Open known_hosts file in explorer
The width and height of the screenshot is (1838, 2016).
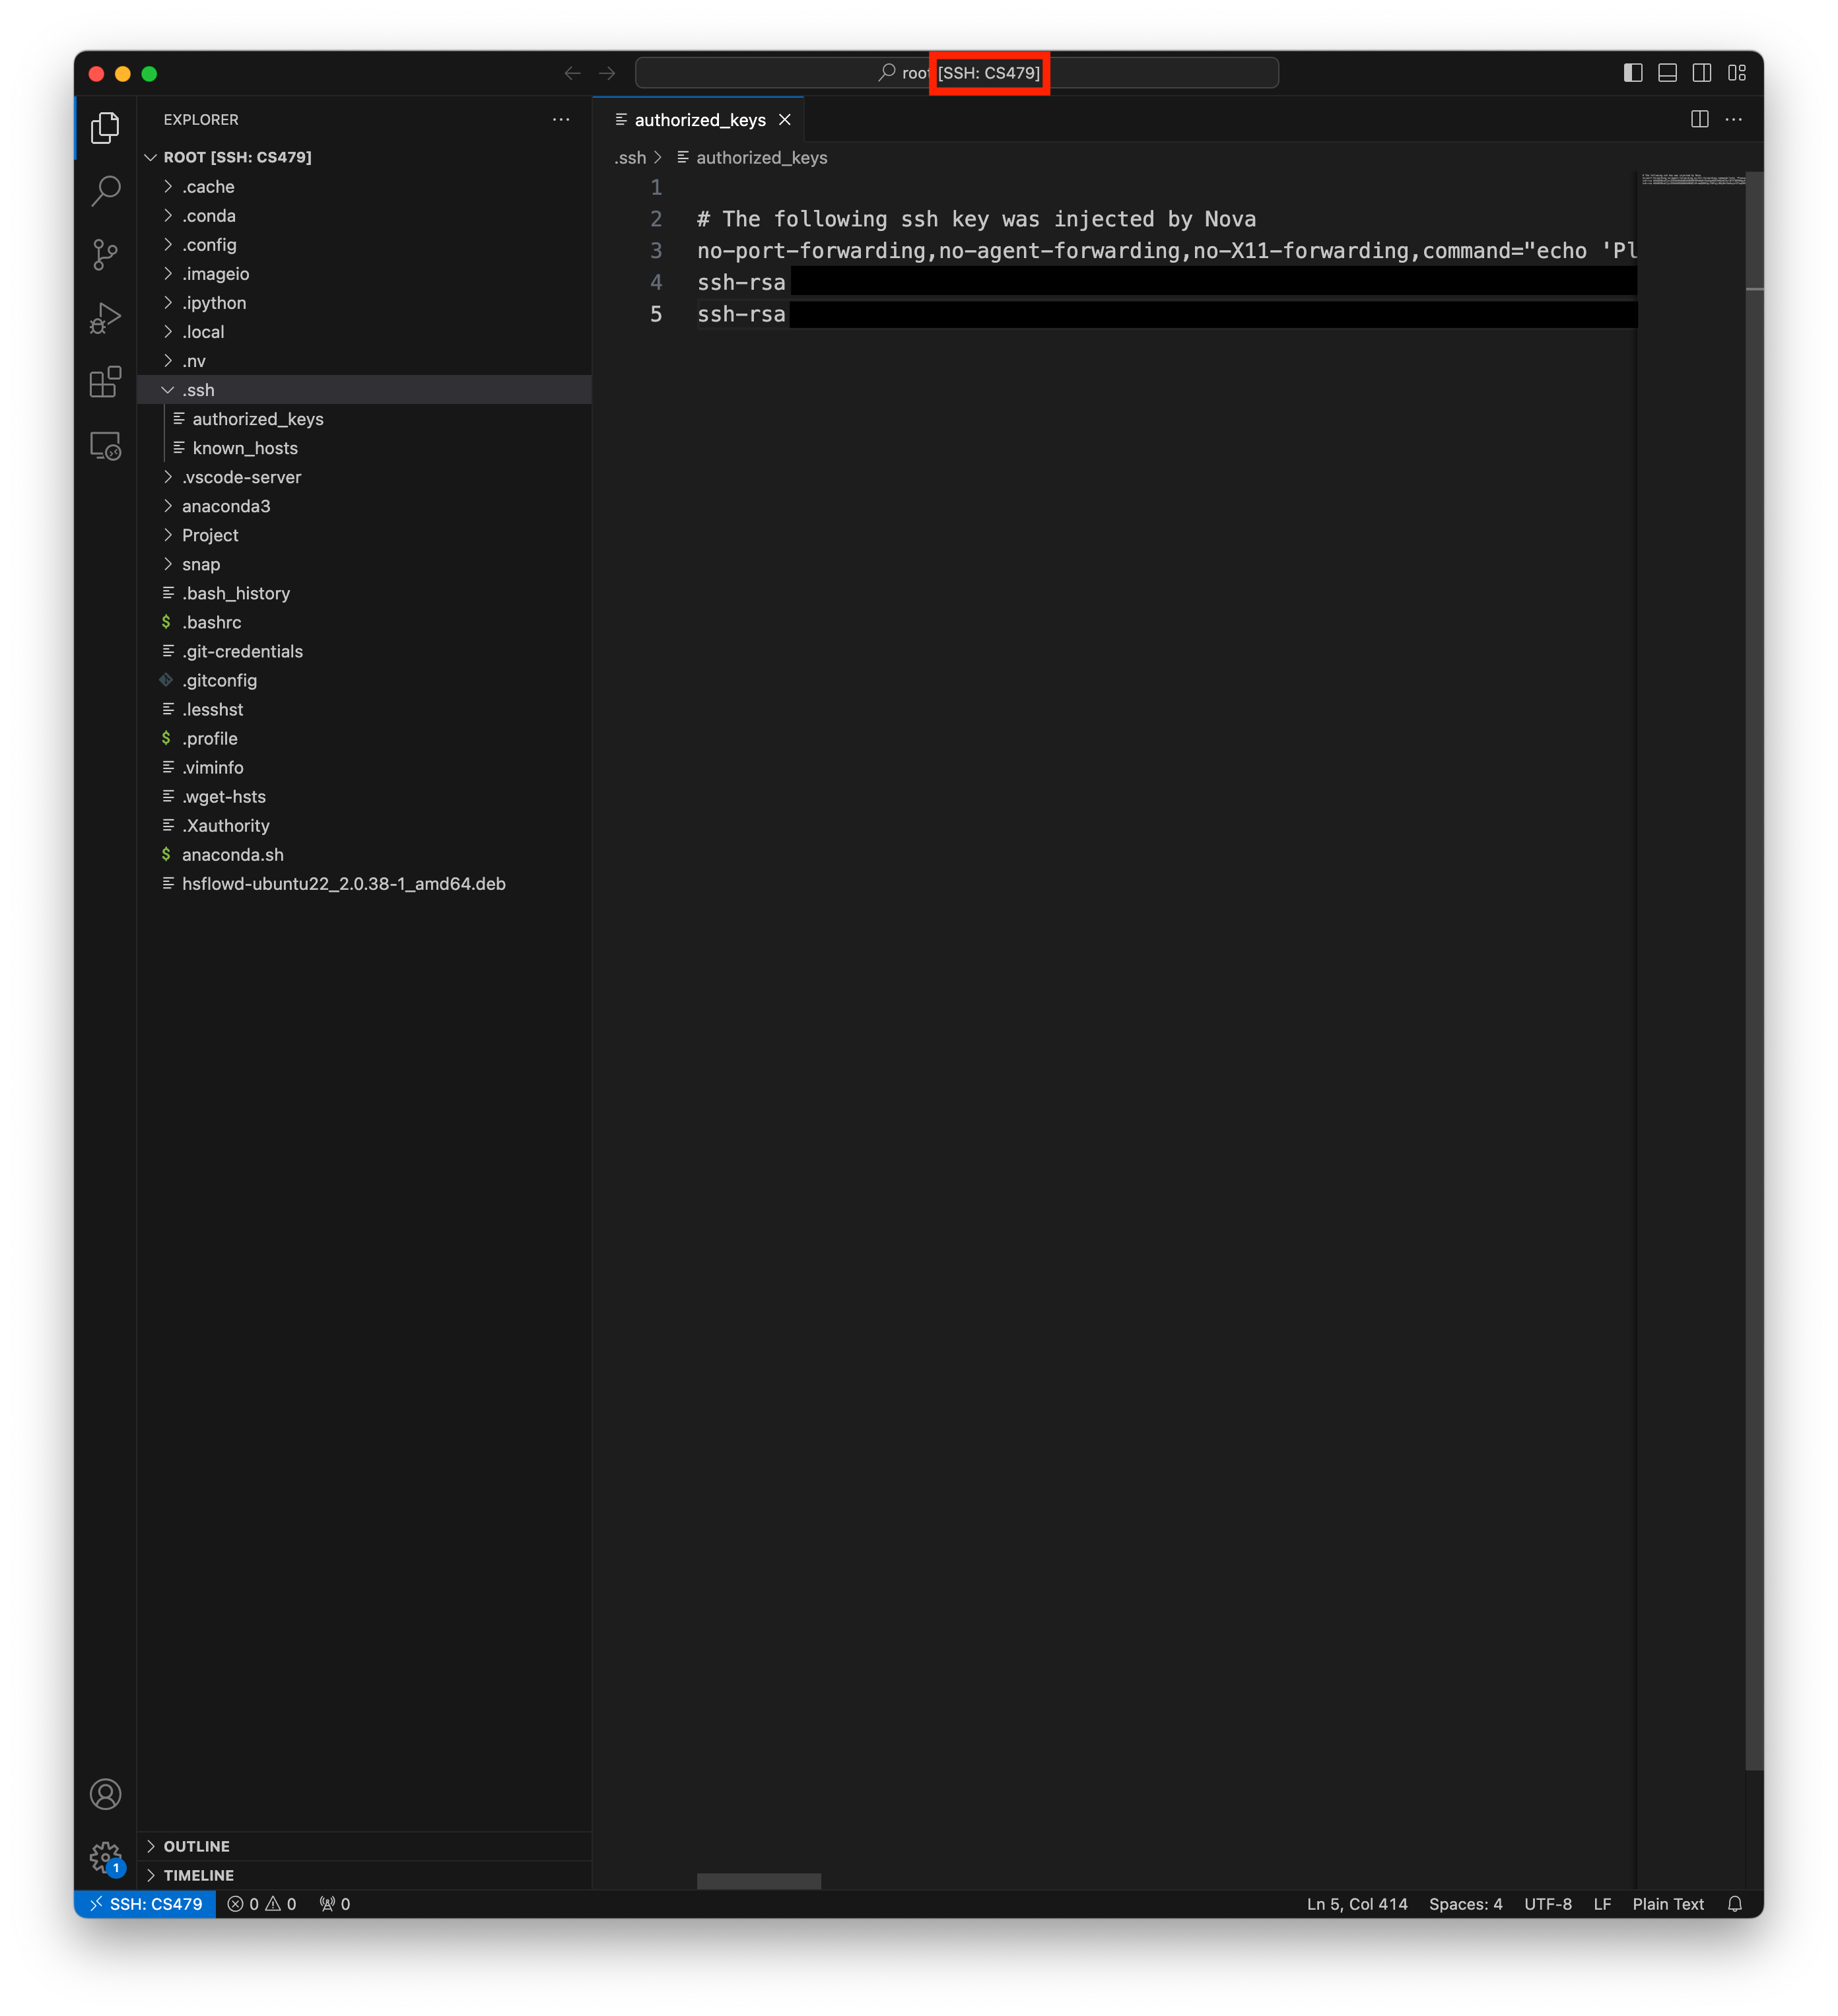point(245,448)
